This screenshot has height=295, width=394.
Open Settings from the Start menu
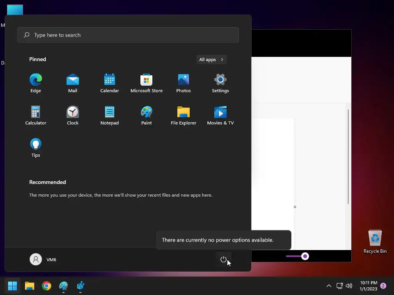click(x=220, y=83)
